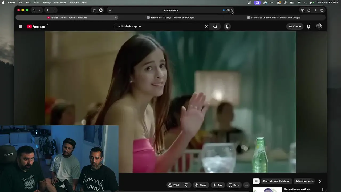Open the Edit menu

pyautogui.click(x=28, y=3)
